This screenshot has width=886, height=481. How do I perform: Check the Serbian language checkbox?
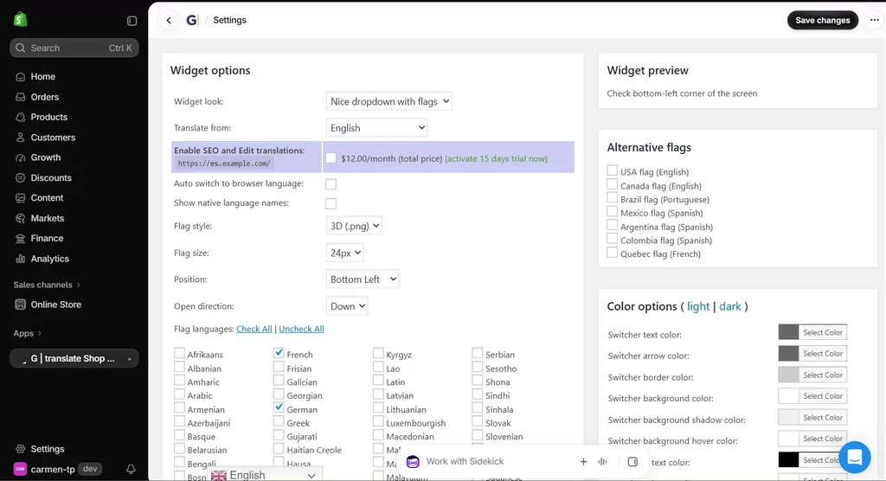coord(478,353)
